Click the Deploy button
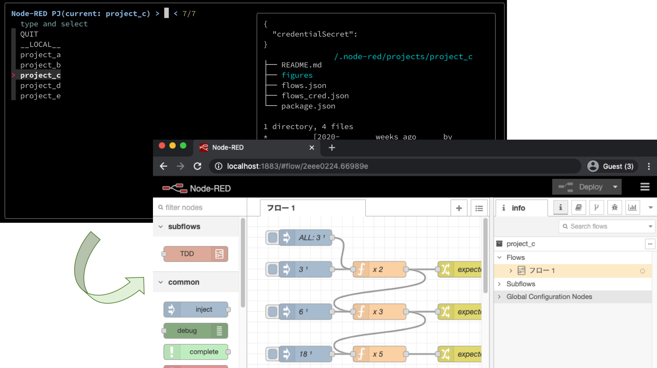This screenshot has width=657, height=368. click(591, 187)
